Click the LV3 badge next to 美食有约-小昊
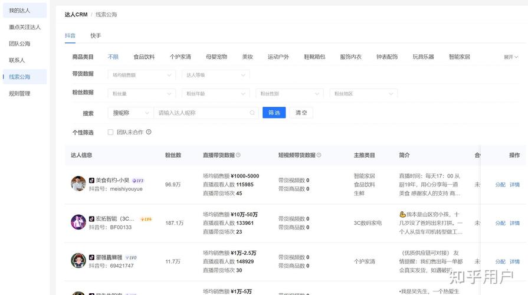This screenshot has height=295, width=528. tap(138, 181)
